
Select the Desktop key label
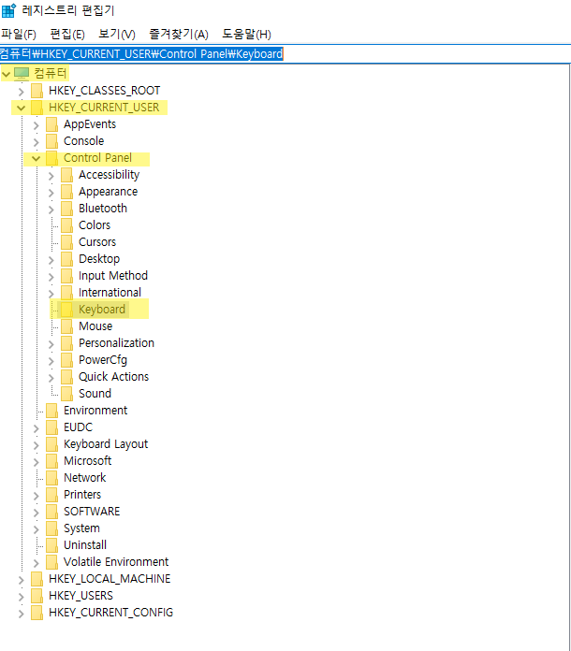point(99,259)
